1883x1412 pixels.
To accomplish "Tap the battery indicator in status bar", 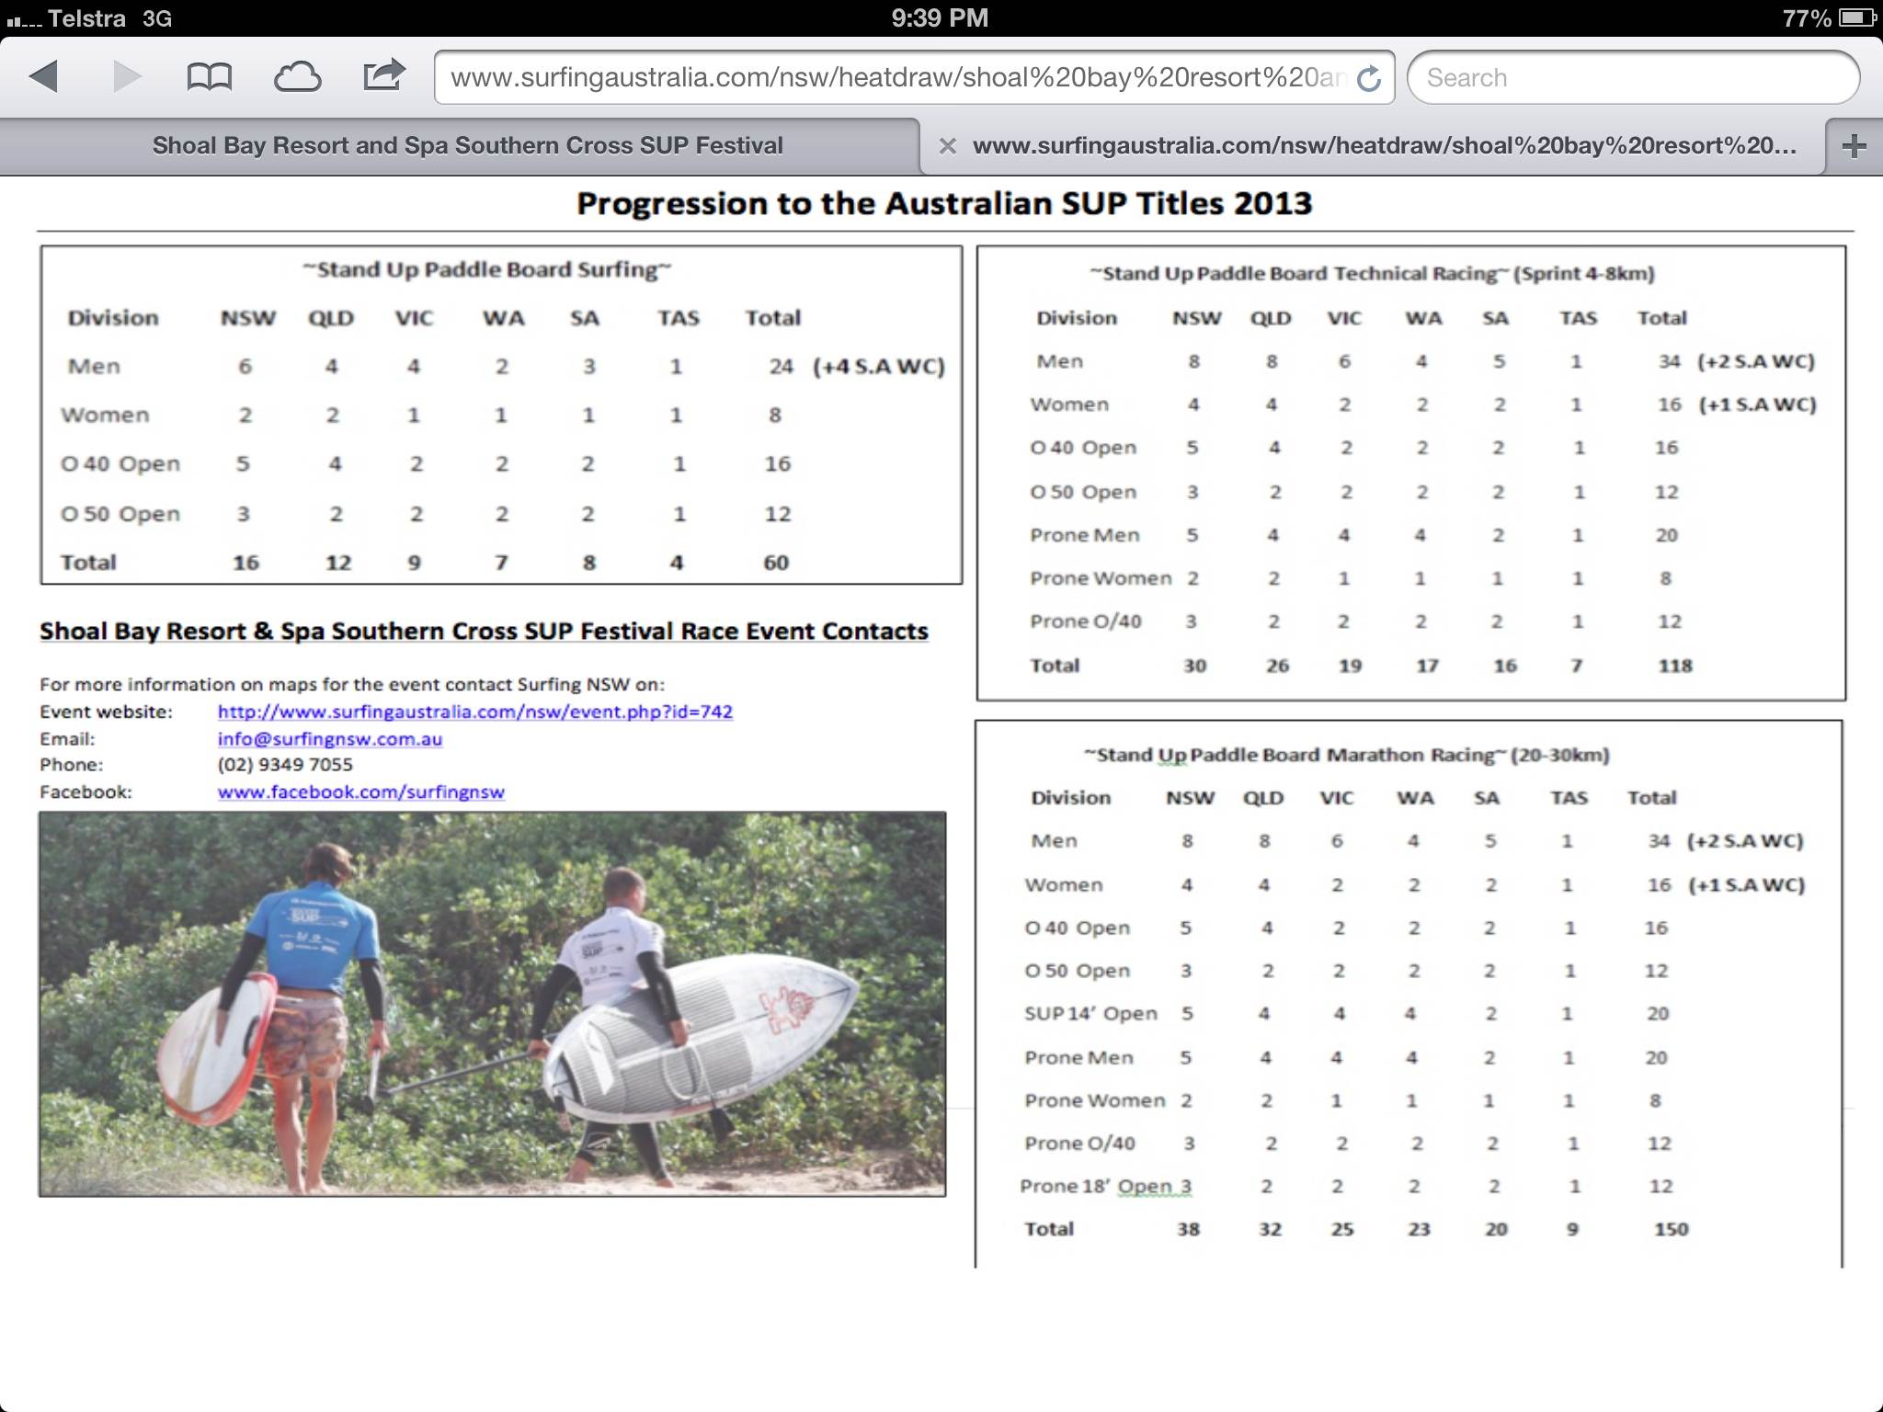I will [1855, 18].
